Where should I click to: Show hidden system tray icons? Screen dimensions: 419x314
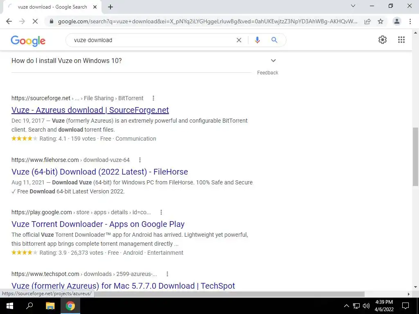(346, 306)
